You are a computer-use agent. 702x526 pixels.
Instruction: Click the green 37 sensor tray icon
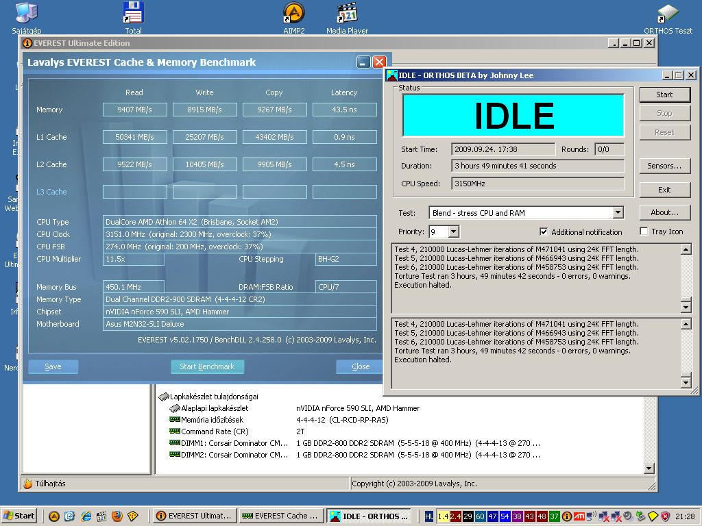[x=554, y=516]
